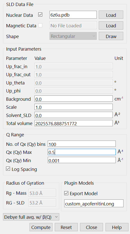The height and width of the screenshot is (234, 130).
Task: Start the calculation with Compute
Action: click(41, 227)
